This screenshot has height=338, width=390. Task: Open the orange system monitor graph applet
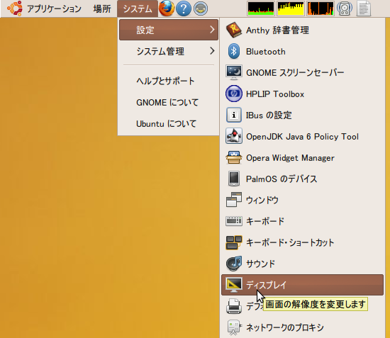[321, 9]
